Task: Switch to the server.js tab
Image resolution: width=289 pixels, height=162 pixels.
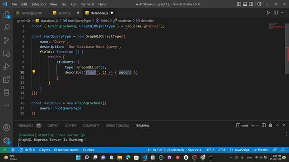Action: pyautogui.click(x=65, y=13)
